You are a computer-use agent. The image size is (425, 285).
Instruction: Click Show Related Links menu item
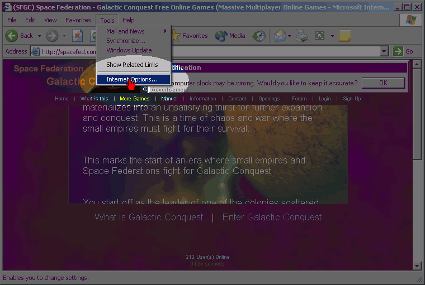[x=132, y=65]
